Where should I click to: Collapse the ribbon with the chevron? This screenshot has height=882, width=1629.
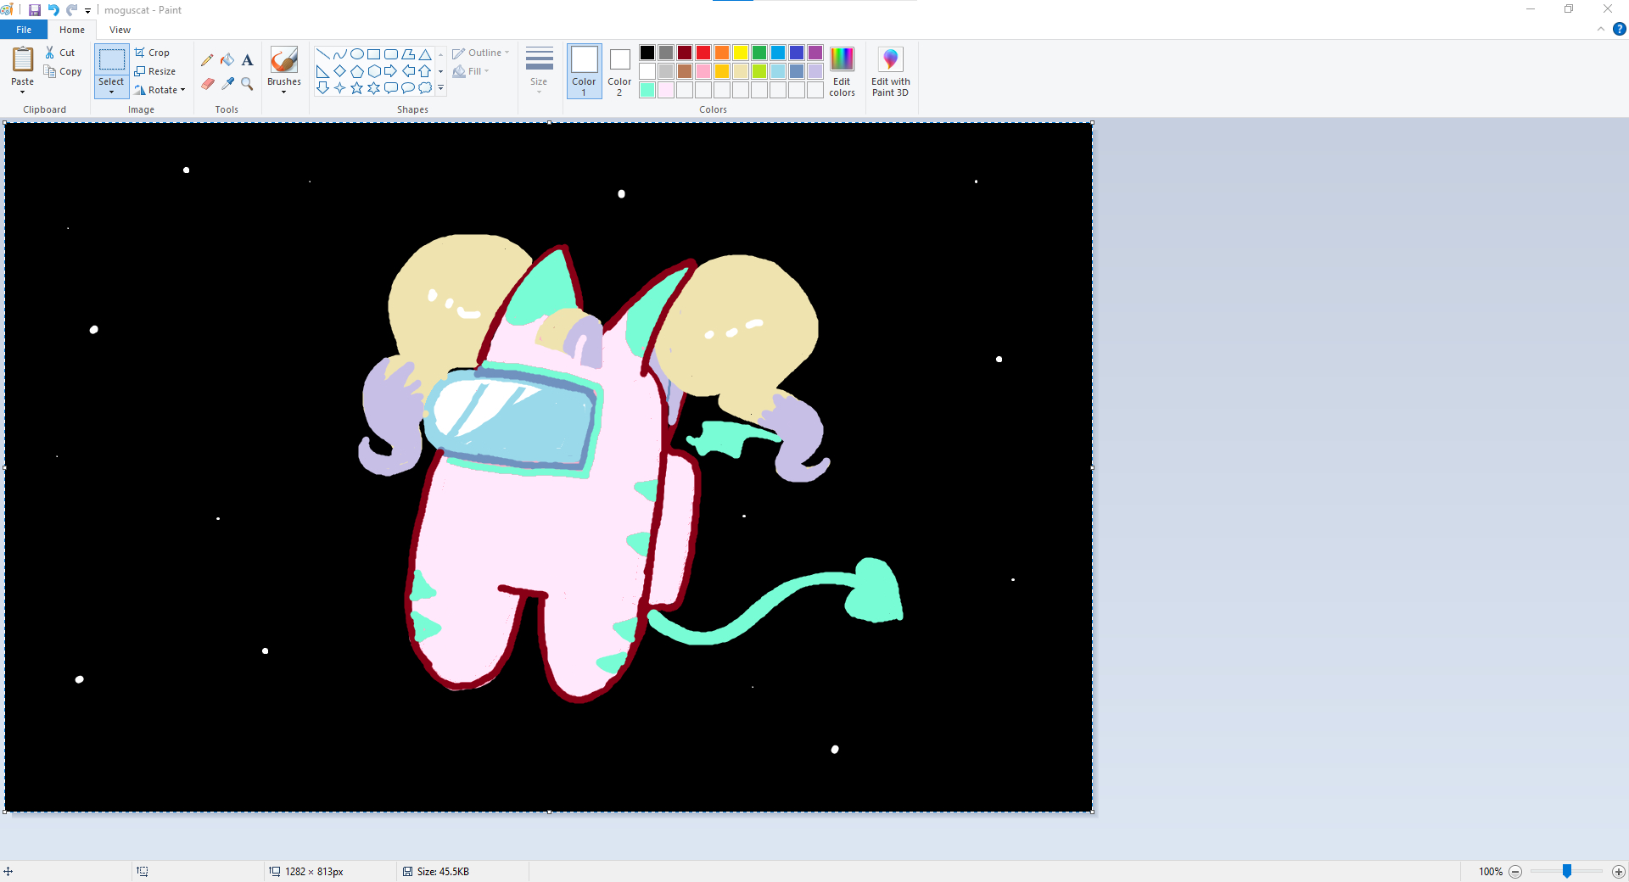(1601, 30)
